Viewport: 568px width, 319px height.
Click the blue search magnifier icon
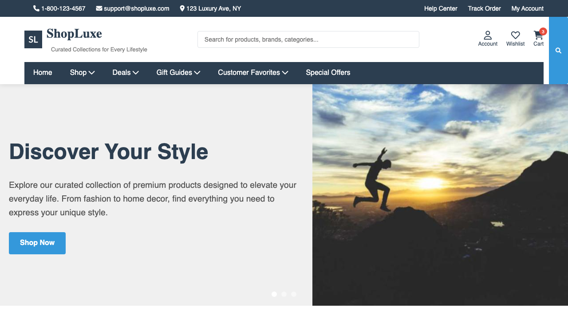558,51
